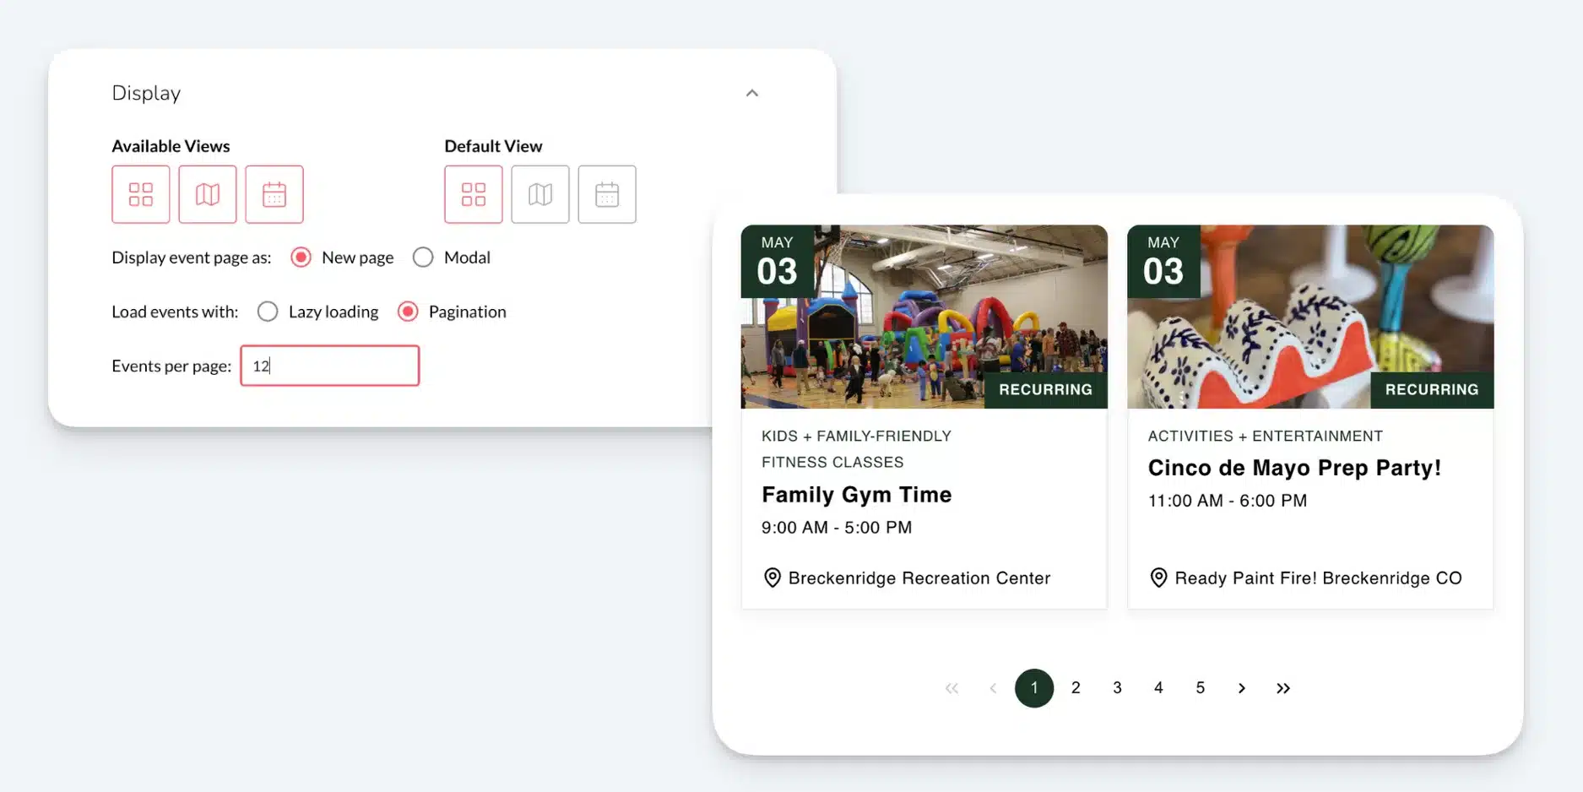Click RECURRING badge on Cinco de Mayo
The height and width of the screenshot is (792, 1583).
tap(1432, 389)
